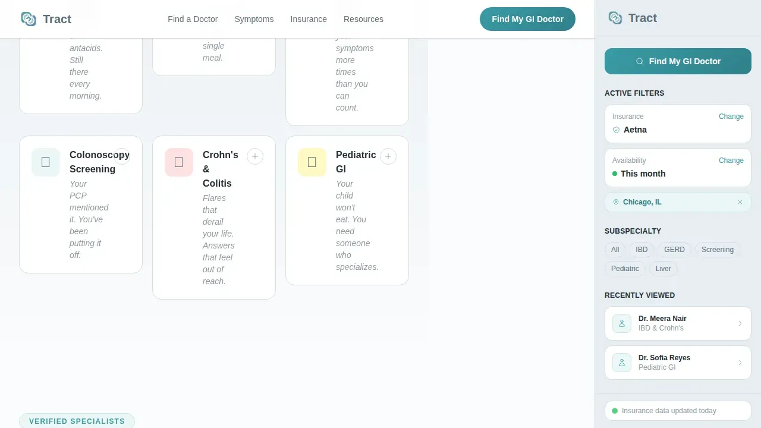Click Dr. Sofia Reyes name
The width and height of the screenshot is (761, 428).
pos(664,358)
